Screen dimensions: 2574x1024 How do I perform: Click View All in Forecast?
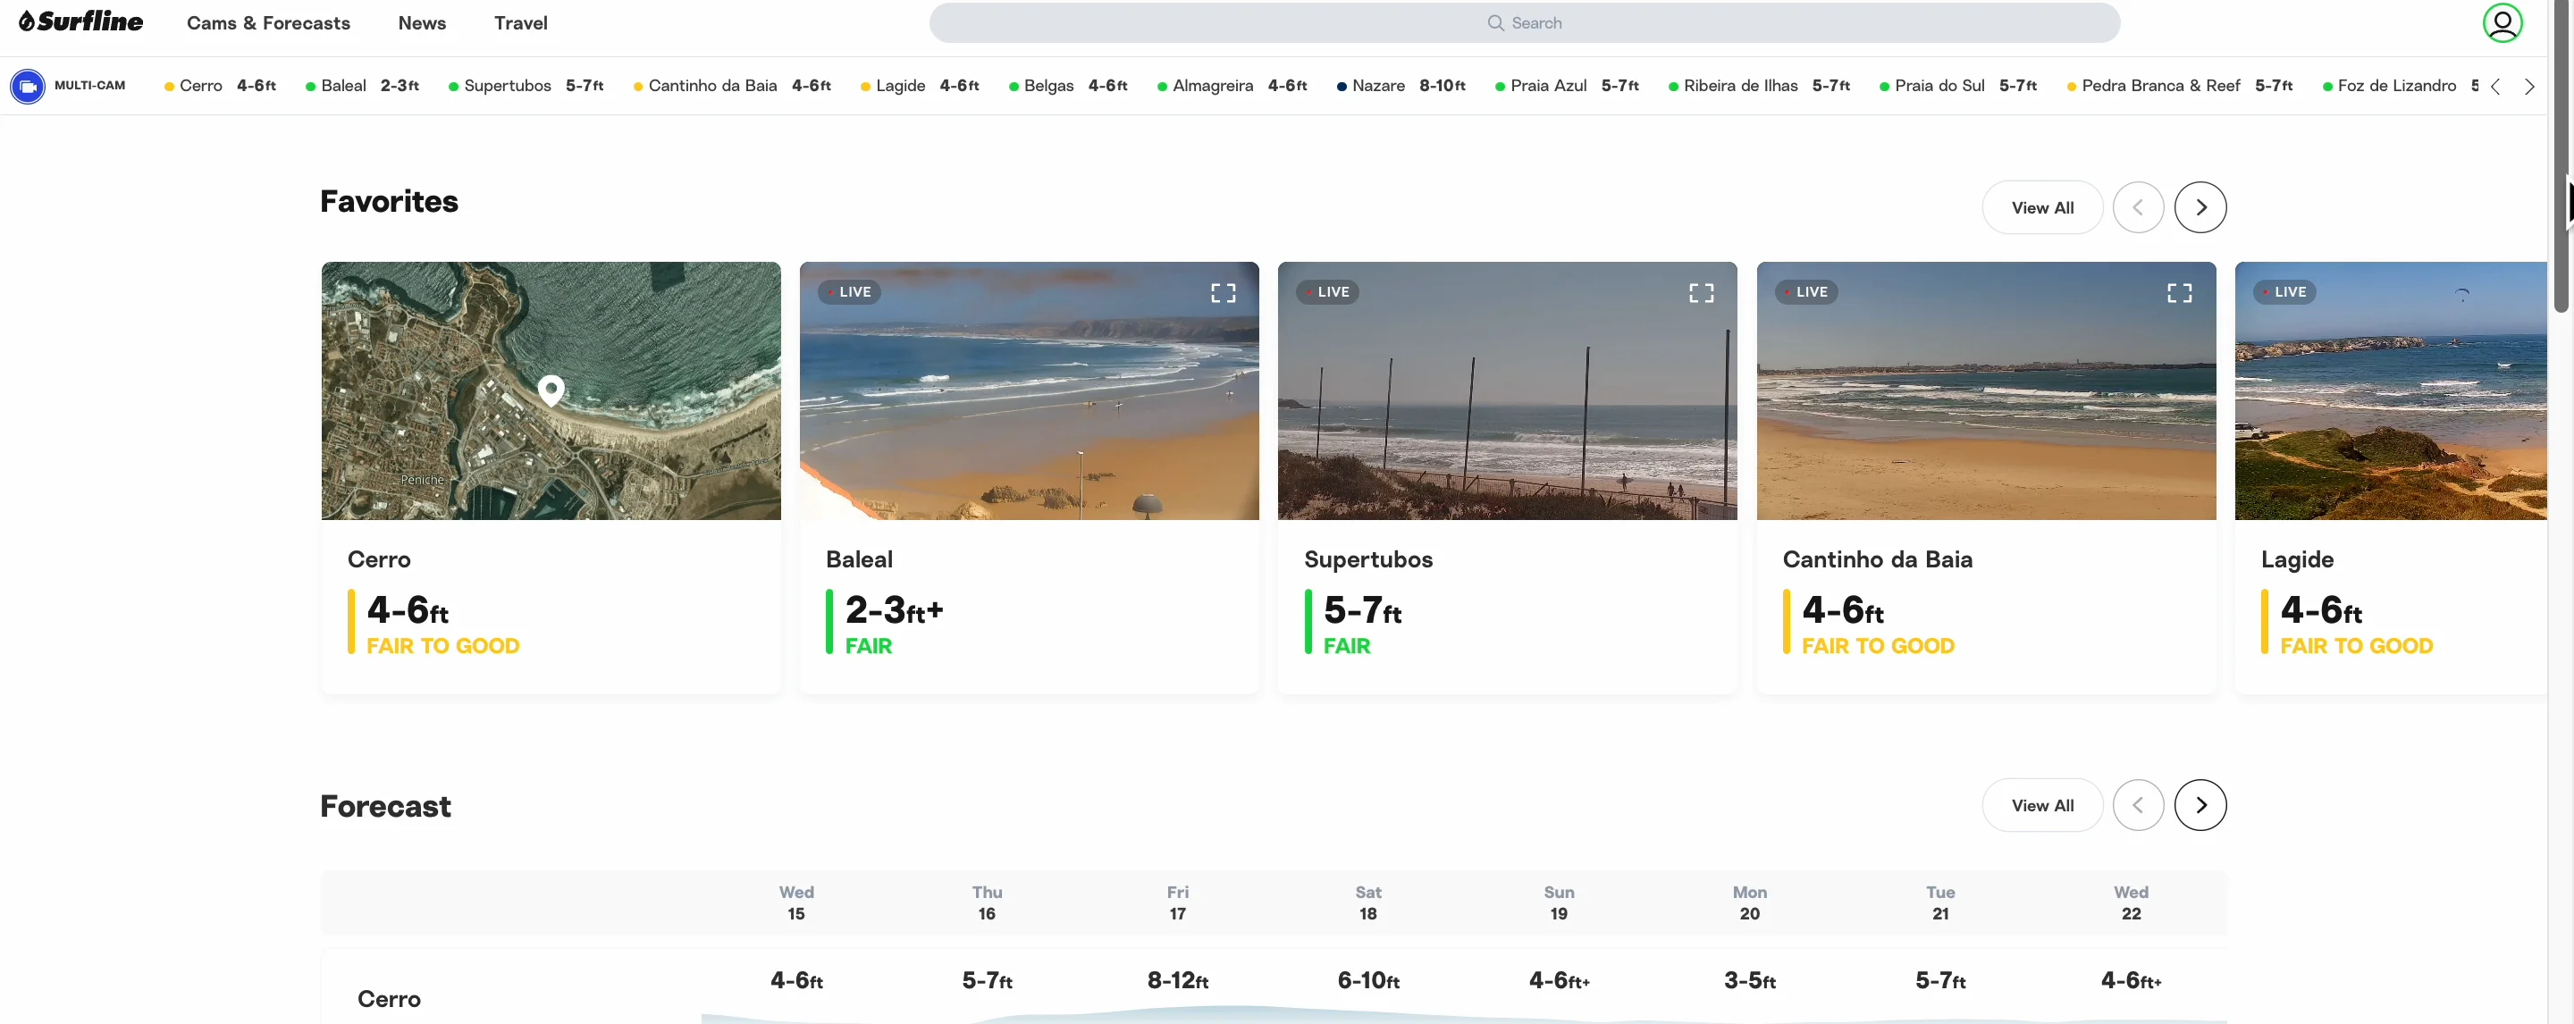[2041, 805]
